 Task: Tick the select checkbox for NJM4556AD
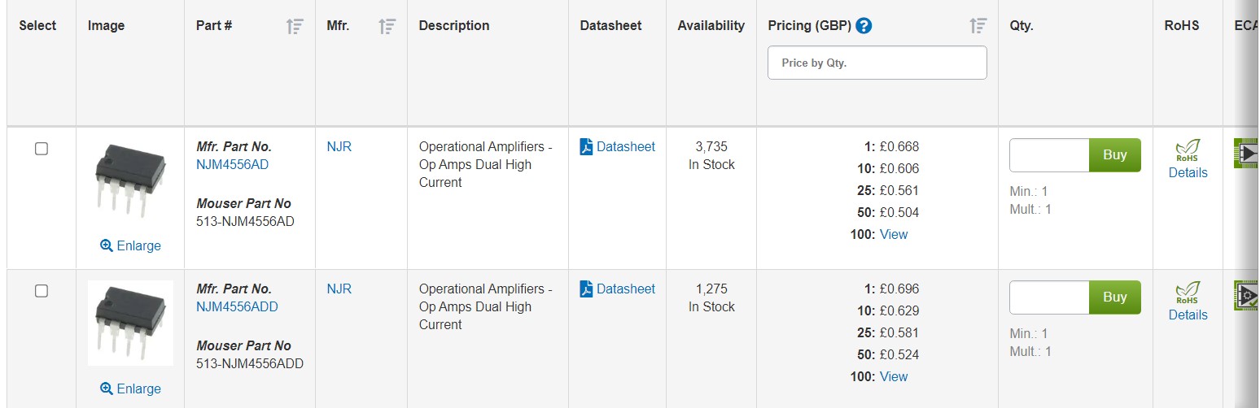pyautogui.click(x=42, y=149)
